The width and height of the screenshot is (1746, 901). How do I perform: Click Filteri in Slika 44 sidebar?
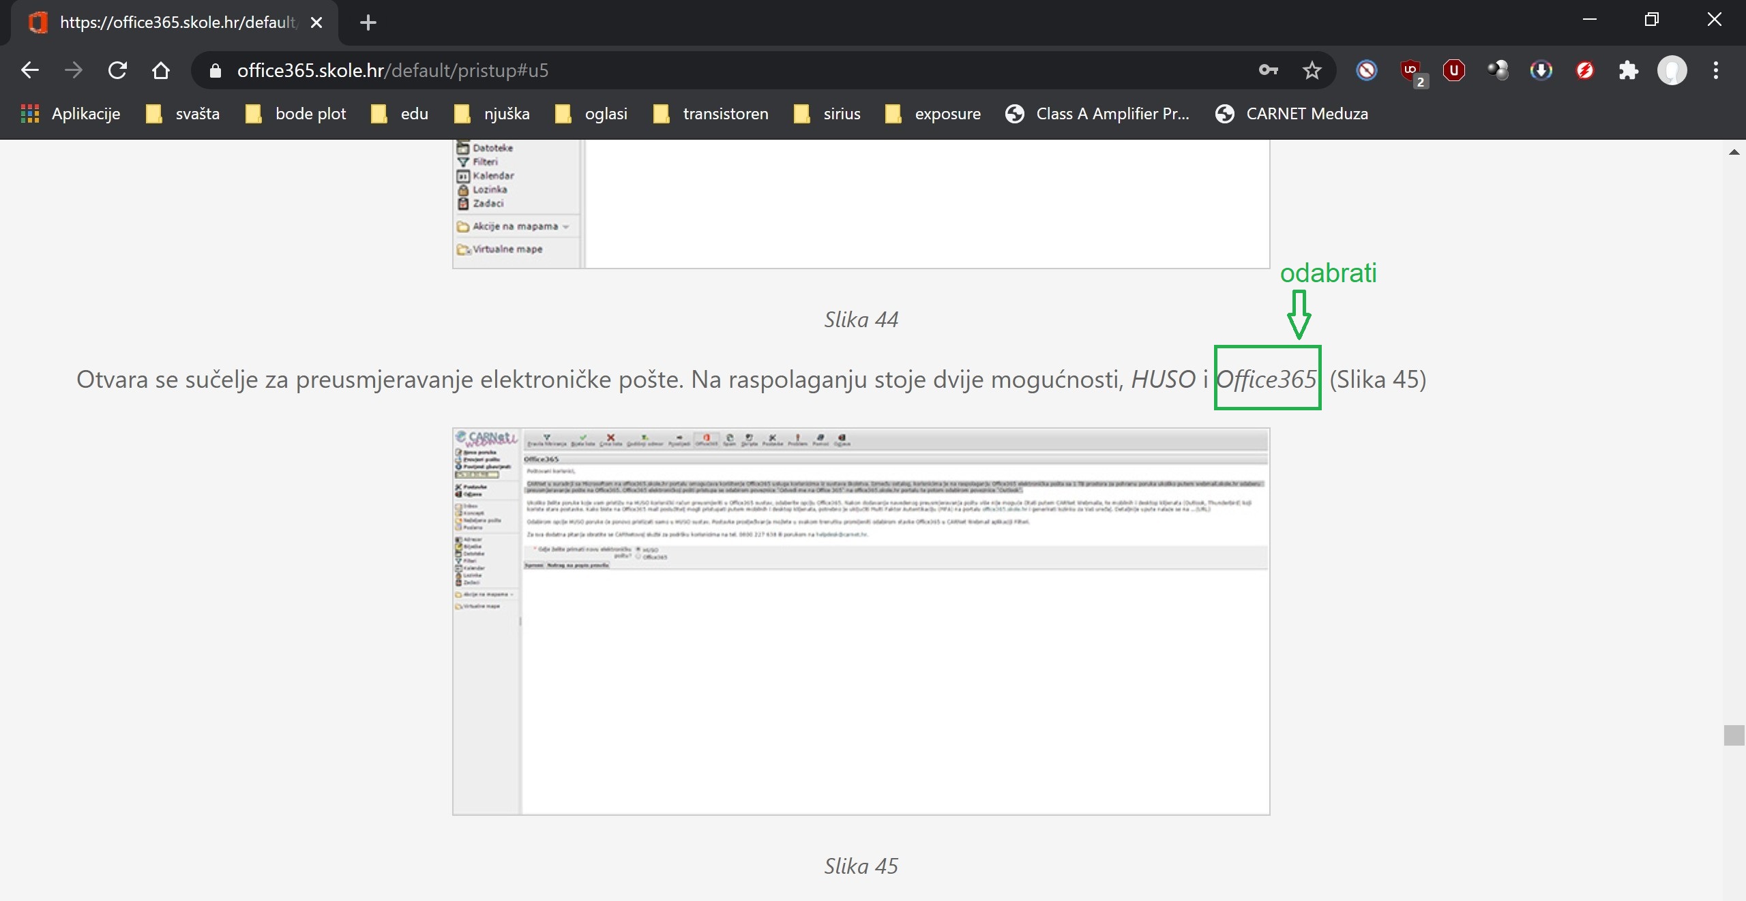point(477,162)
